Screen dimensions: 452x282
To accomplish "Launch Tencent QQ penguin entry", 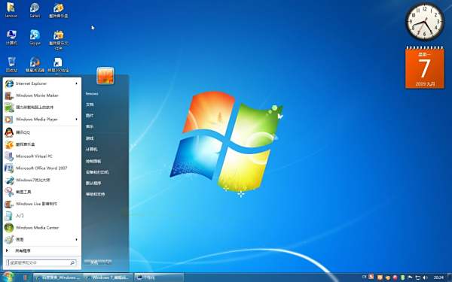I will pos(41,132).
